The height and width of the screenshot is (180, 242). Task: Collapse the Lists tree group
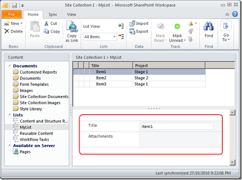point(10,115)
